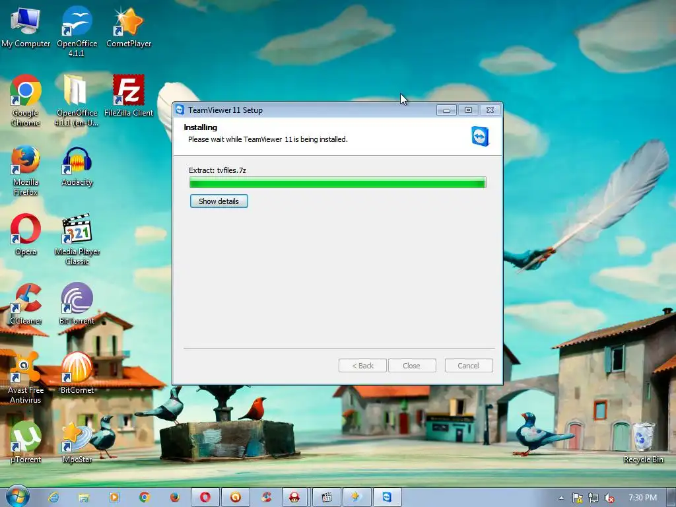The width and height of the screenshot is (676, 507).
Task: Click Firefox icon in taskbar
Action: (174, 498)
